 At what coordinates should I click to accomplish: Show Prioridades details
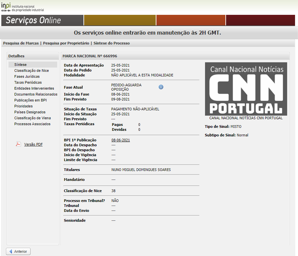[x=23, y=106]
